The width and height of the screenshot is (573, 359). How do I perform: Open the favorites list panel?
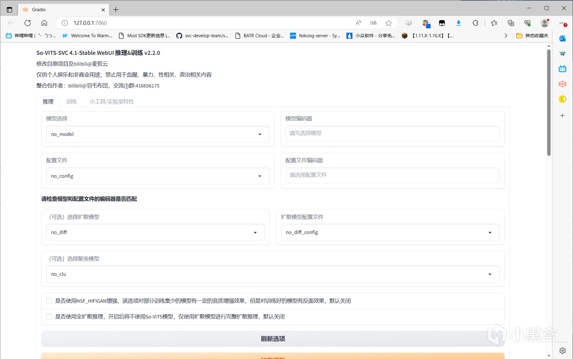[494, 23]
